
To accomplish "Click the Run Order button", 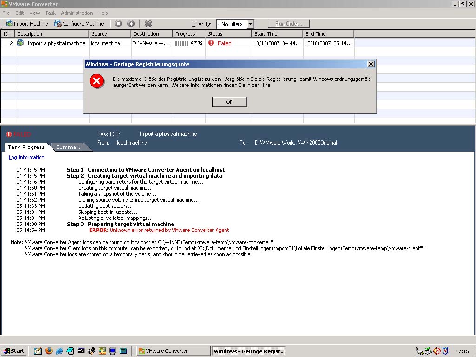I will 288,24.
